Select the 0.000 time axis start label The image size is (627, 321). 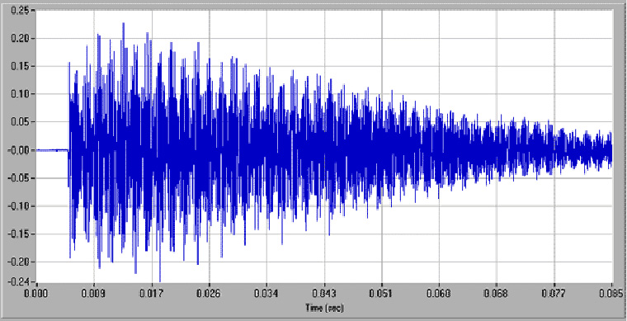(x=37, y=294)
